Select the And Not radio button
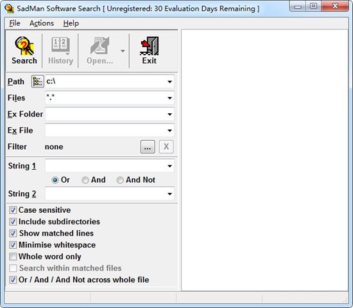 (x=120, y=180)
